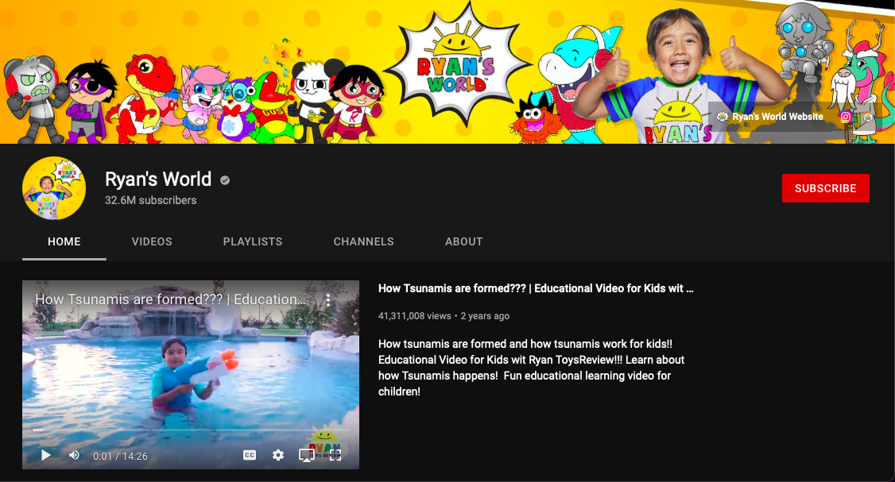Open the Instagram icon link in banner
Image resolution: width=895 pixels, height=482 pixels.
click(846, 117)
